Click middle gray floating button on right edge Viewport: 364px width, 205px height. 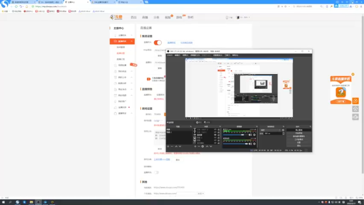click(x=355, y=109)
